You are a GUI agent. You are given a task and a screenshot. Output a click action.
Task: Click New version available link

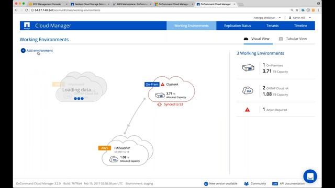223,183
